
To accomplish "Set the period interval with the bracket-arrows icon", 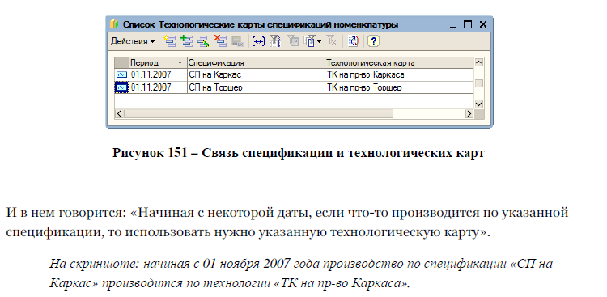I will pyautogui.click(x=258, y=41).
